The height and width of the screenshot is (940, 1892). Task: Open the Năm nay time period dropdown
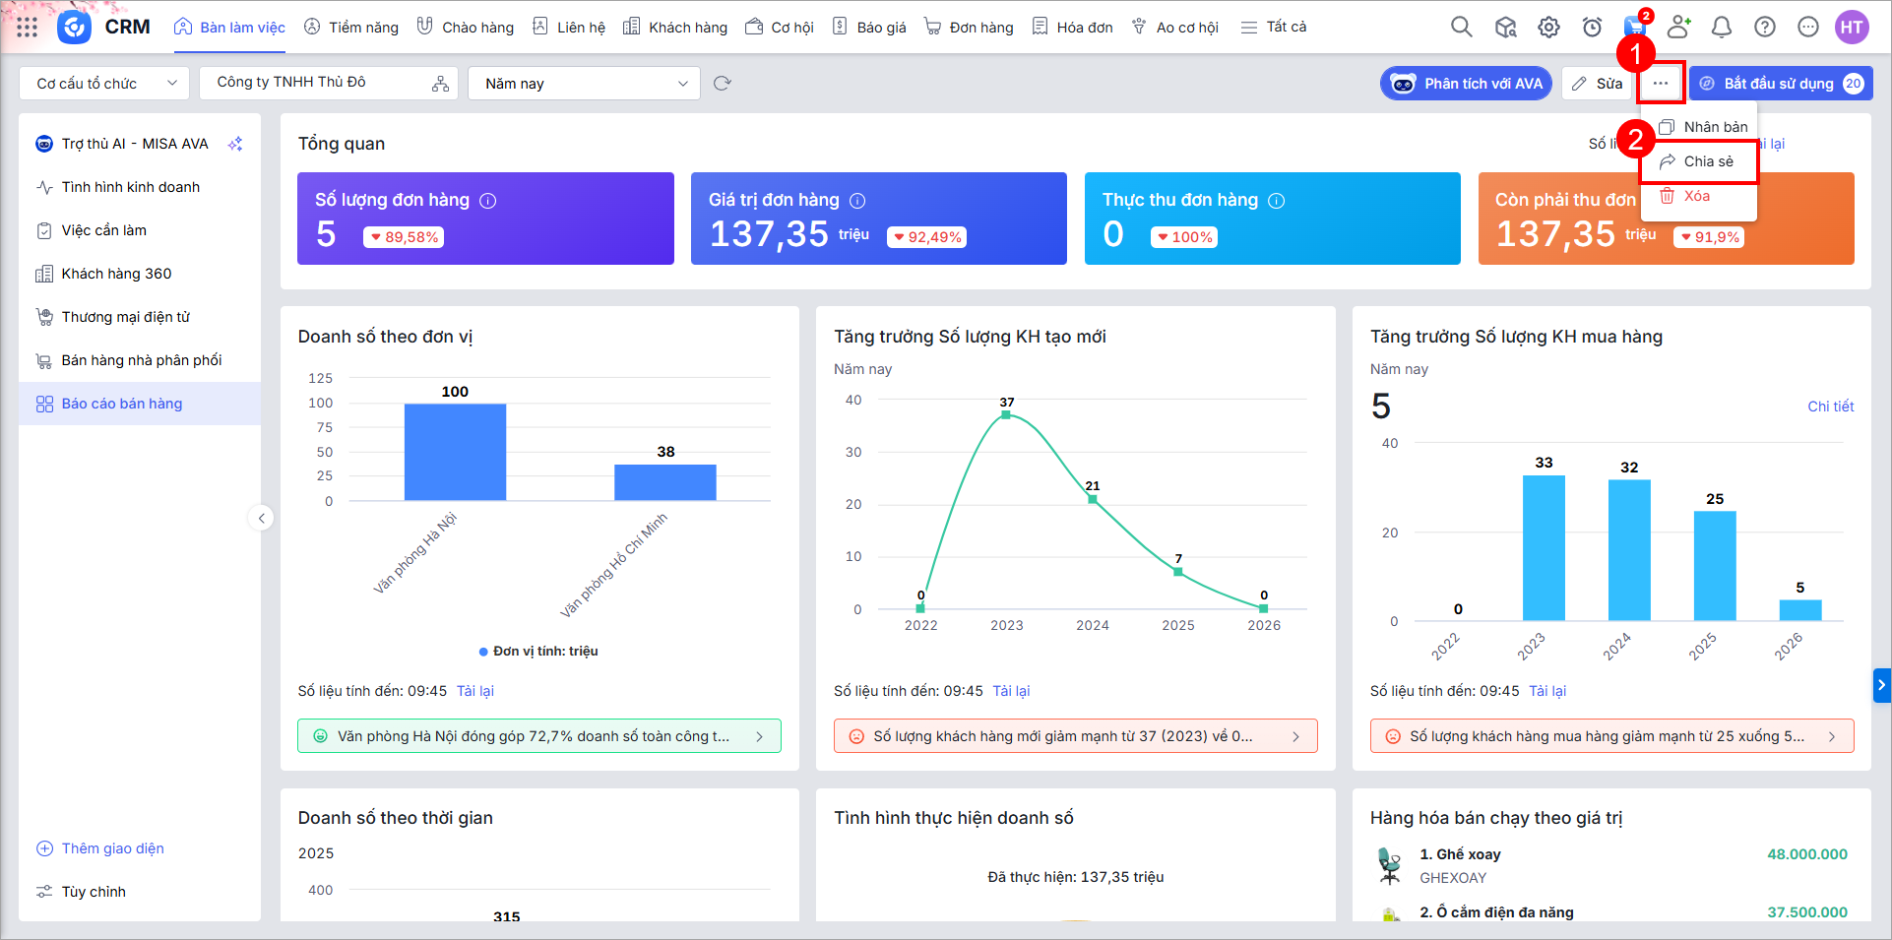(x=584, y=84)
